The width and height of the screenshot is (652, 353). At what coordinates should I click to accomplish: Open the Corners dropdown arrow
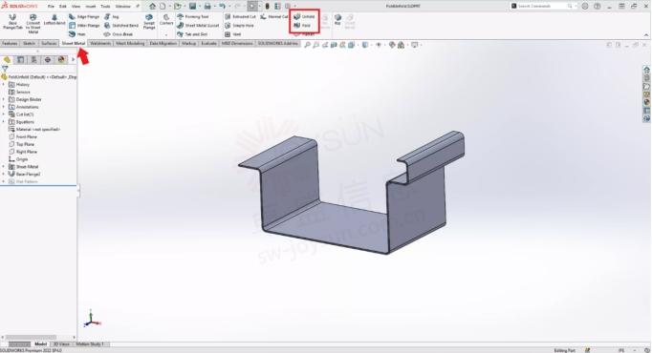tap(166, 35)
